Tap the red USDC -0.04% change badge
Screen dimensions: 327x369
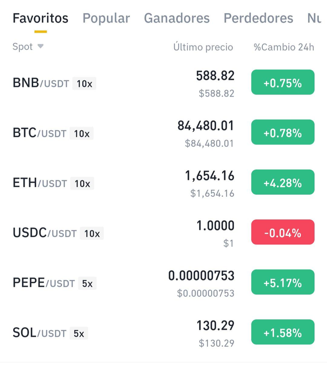pyautogui.click(x=283, y=232)
